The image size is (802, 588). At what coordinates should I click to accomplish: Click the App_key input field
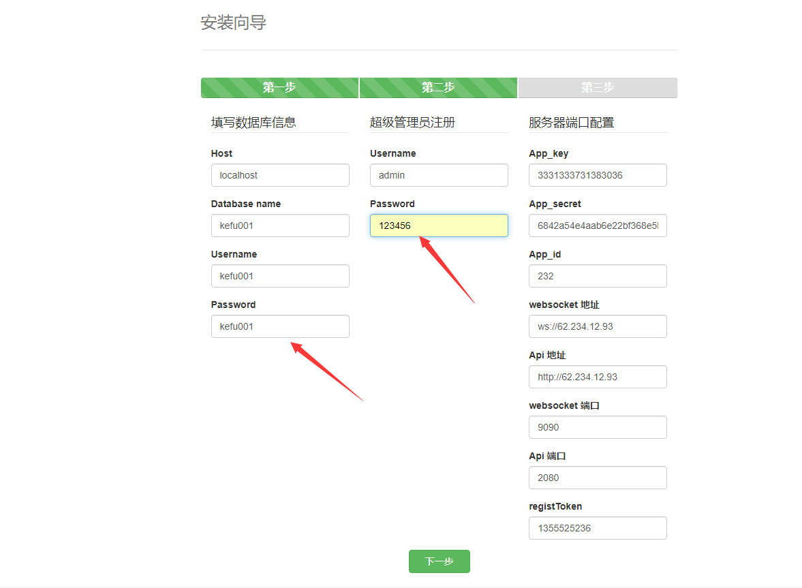click(598, 175)
